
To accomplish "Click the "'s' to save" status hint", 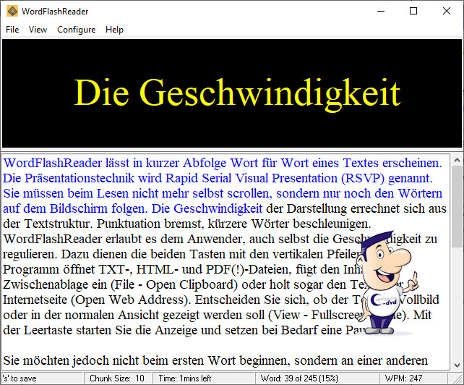I will (x=22, y=378).
